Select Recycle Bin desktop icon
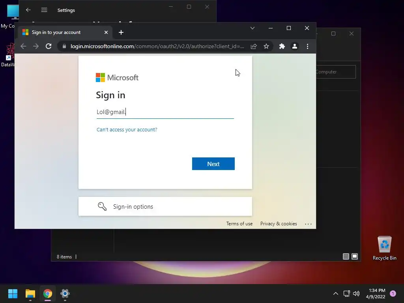Image resolution: width=404 pixels, height=303 pixels. coord(384,249)
